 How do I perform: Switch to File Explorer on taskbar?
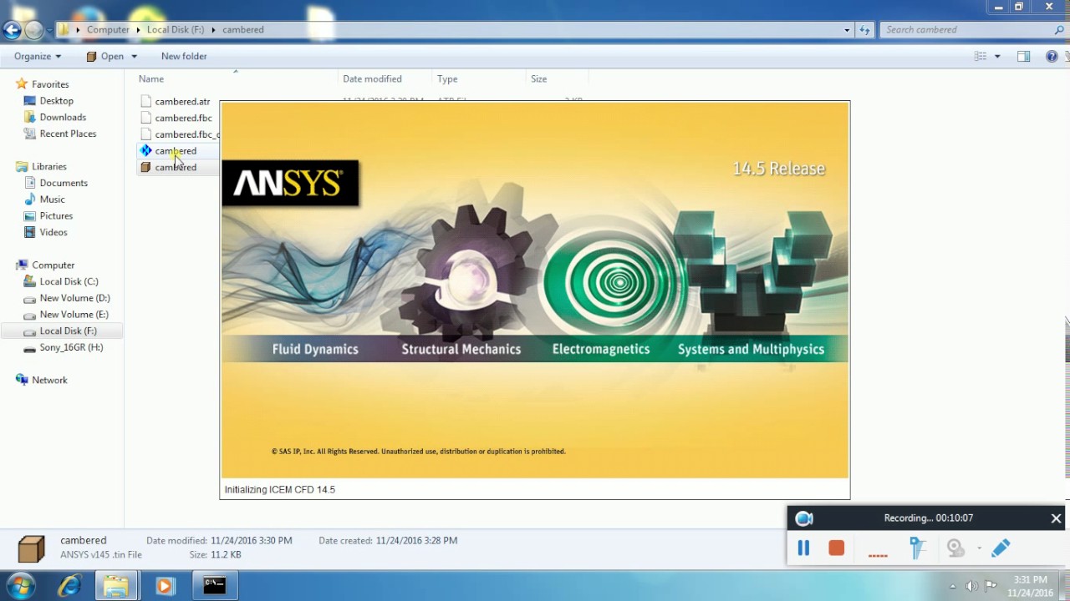115,586
